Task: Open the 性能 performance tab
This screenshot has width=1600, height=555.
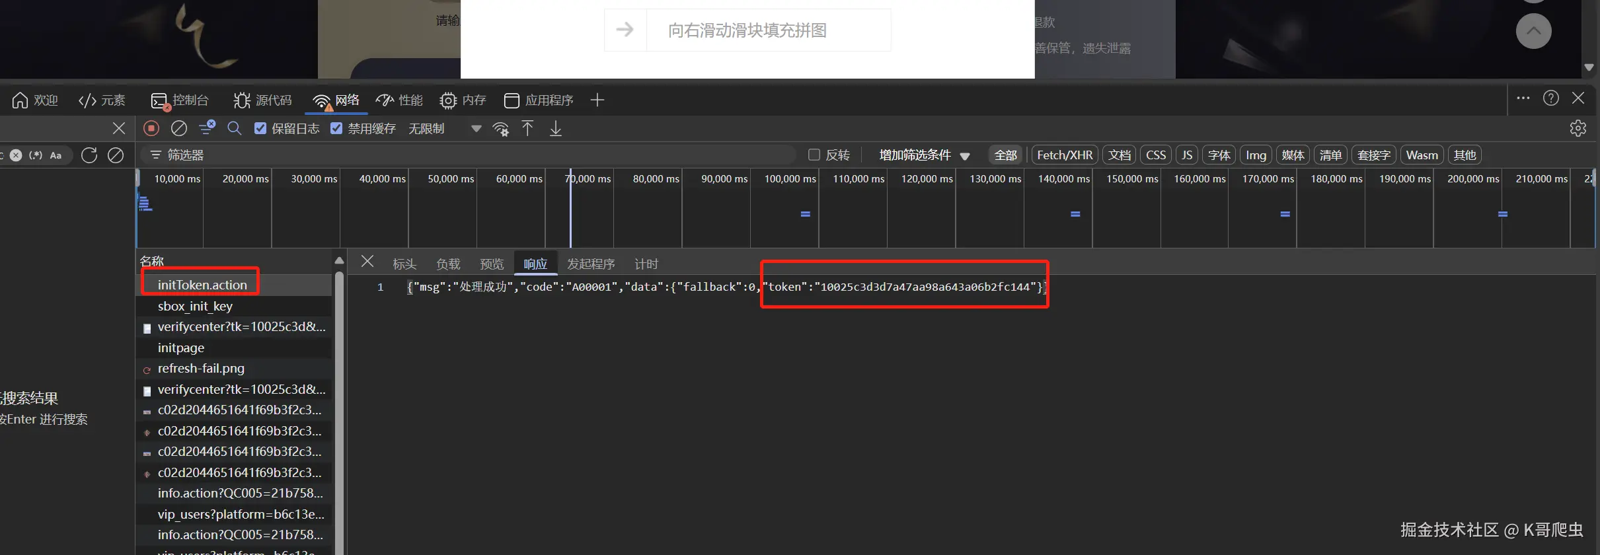Action: click(399, 100)
